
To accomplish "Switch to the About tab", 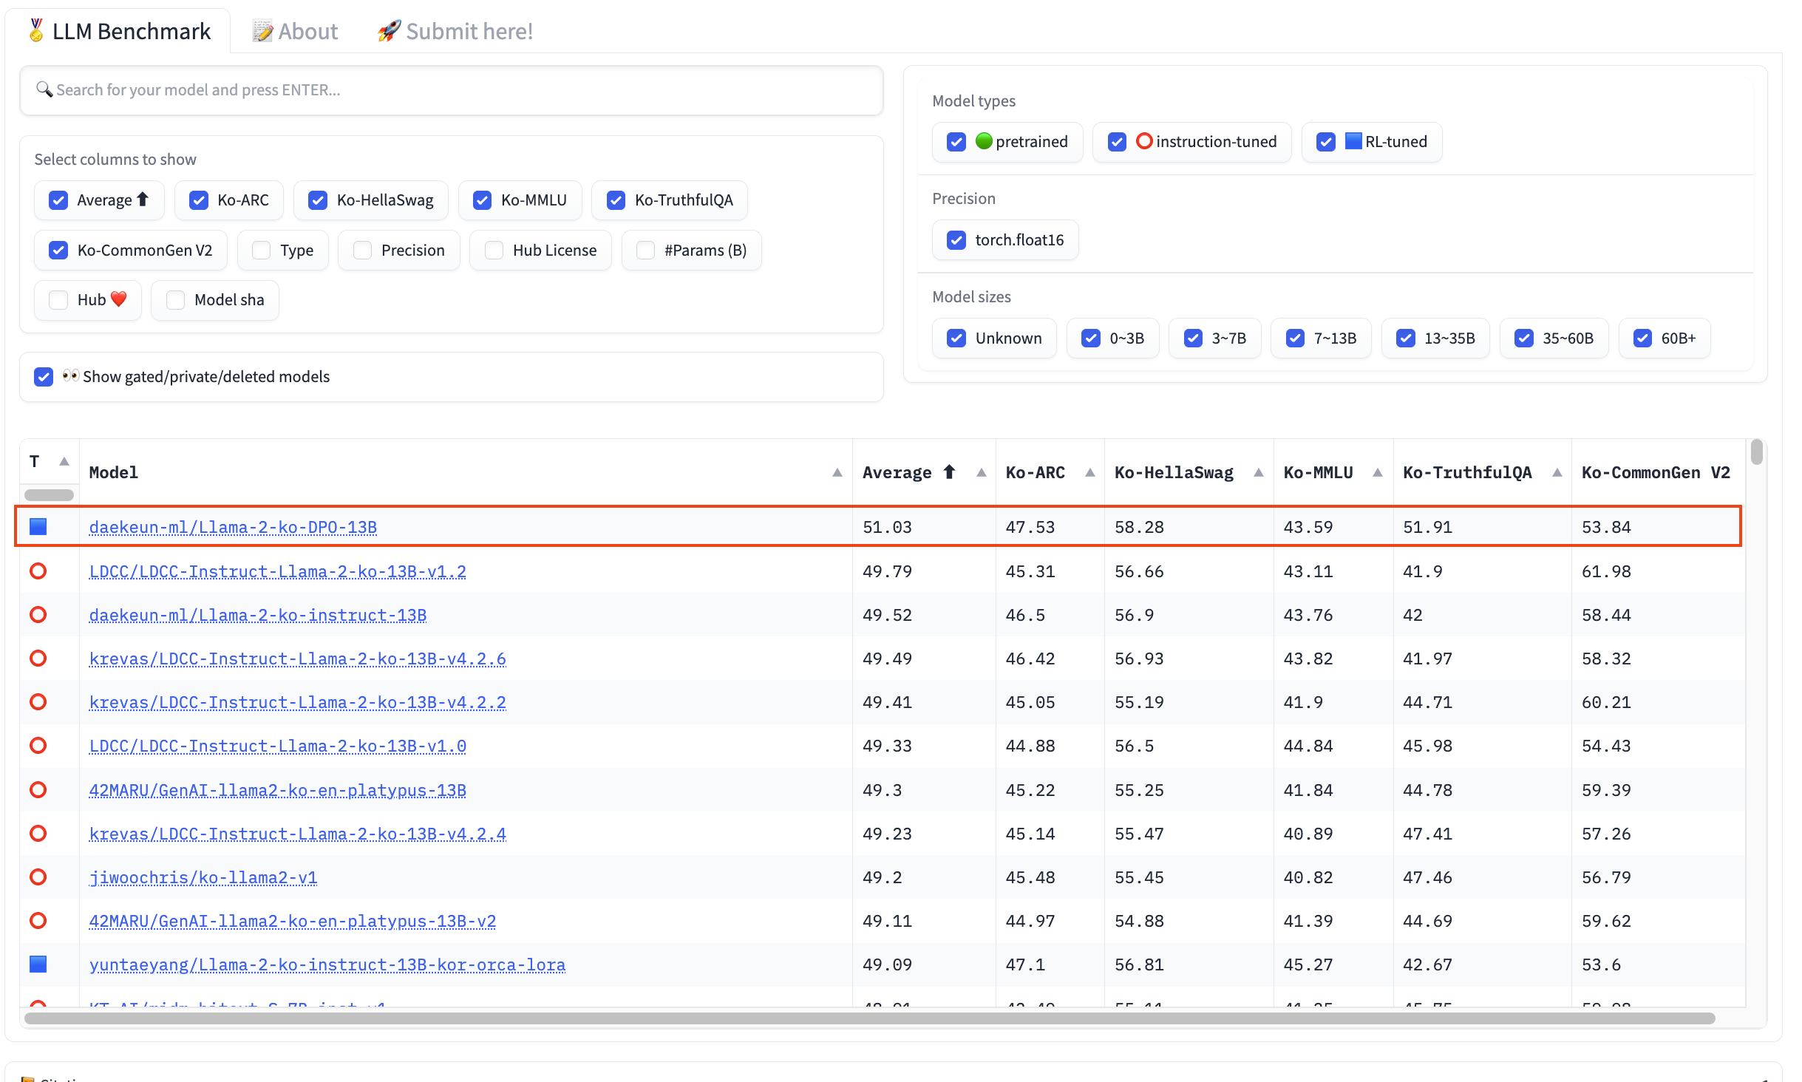I will click(296, 31).
